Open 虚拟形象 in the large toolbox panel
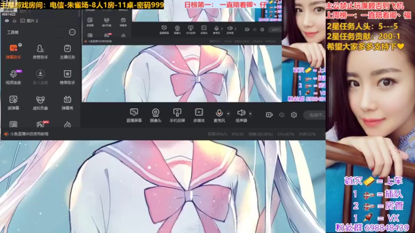This screenshot has width=415, height=233. point(40,103)
